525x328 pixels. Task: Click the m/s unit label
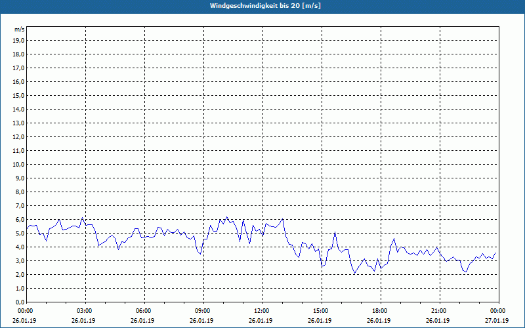(19, 30)
